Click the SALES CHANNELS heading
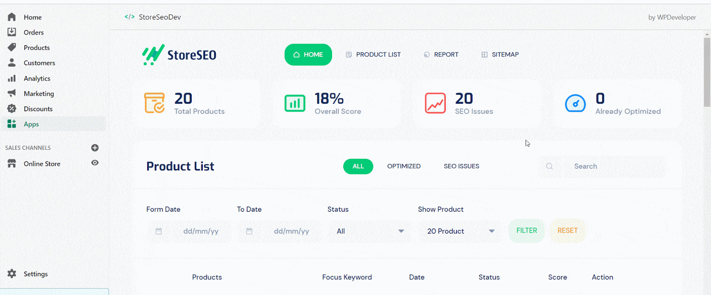This screenshot has height=295, width=711. click(x=28, y=148)
